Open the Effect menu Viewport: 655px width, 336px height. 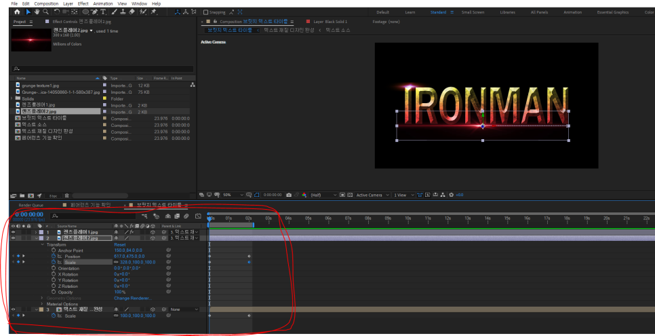[83, 4]
